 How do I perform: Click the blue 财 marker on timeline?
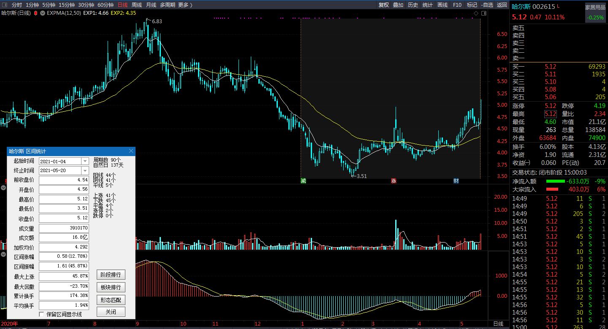[x=456, y=181]
